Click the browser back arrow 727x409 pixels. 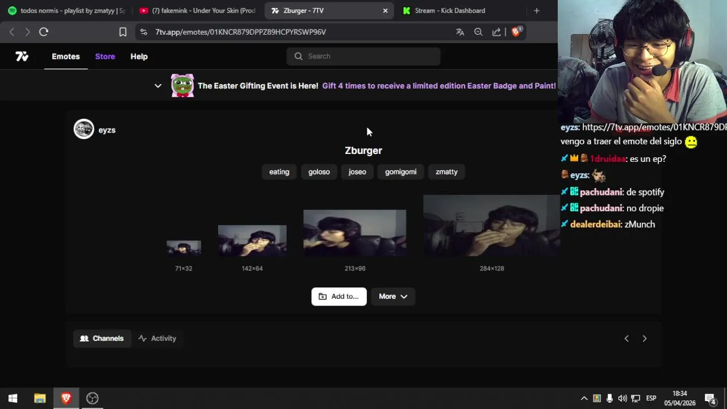click(x=11, y=32)
